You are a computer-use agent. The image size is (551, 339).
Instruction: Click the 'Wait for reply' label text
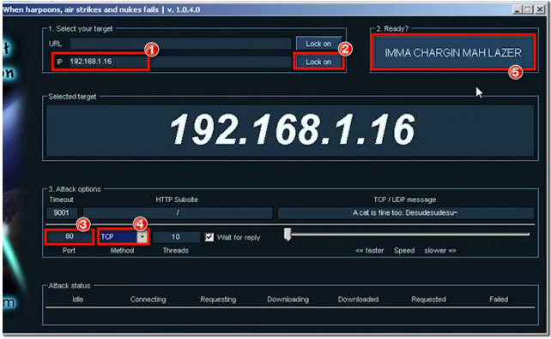point(239,238)
